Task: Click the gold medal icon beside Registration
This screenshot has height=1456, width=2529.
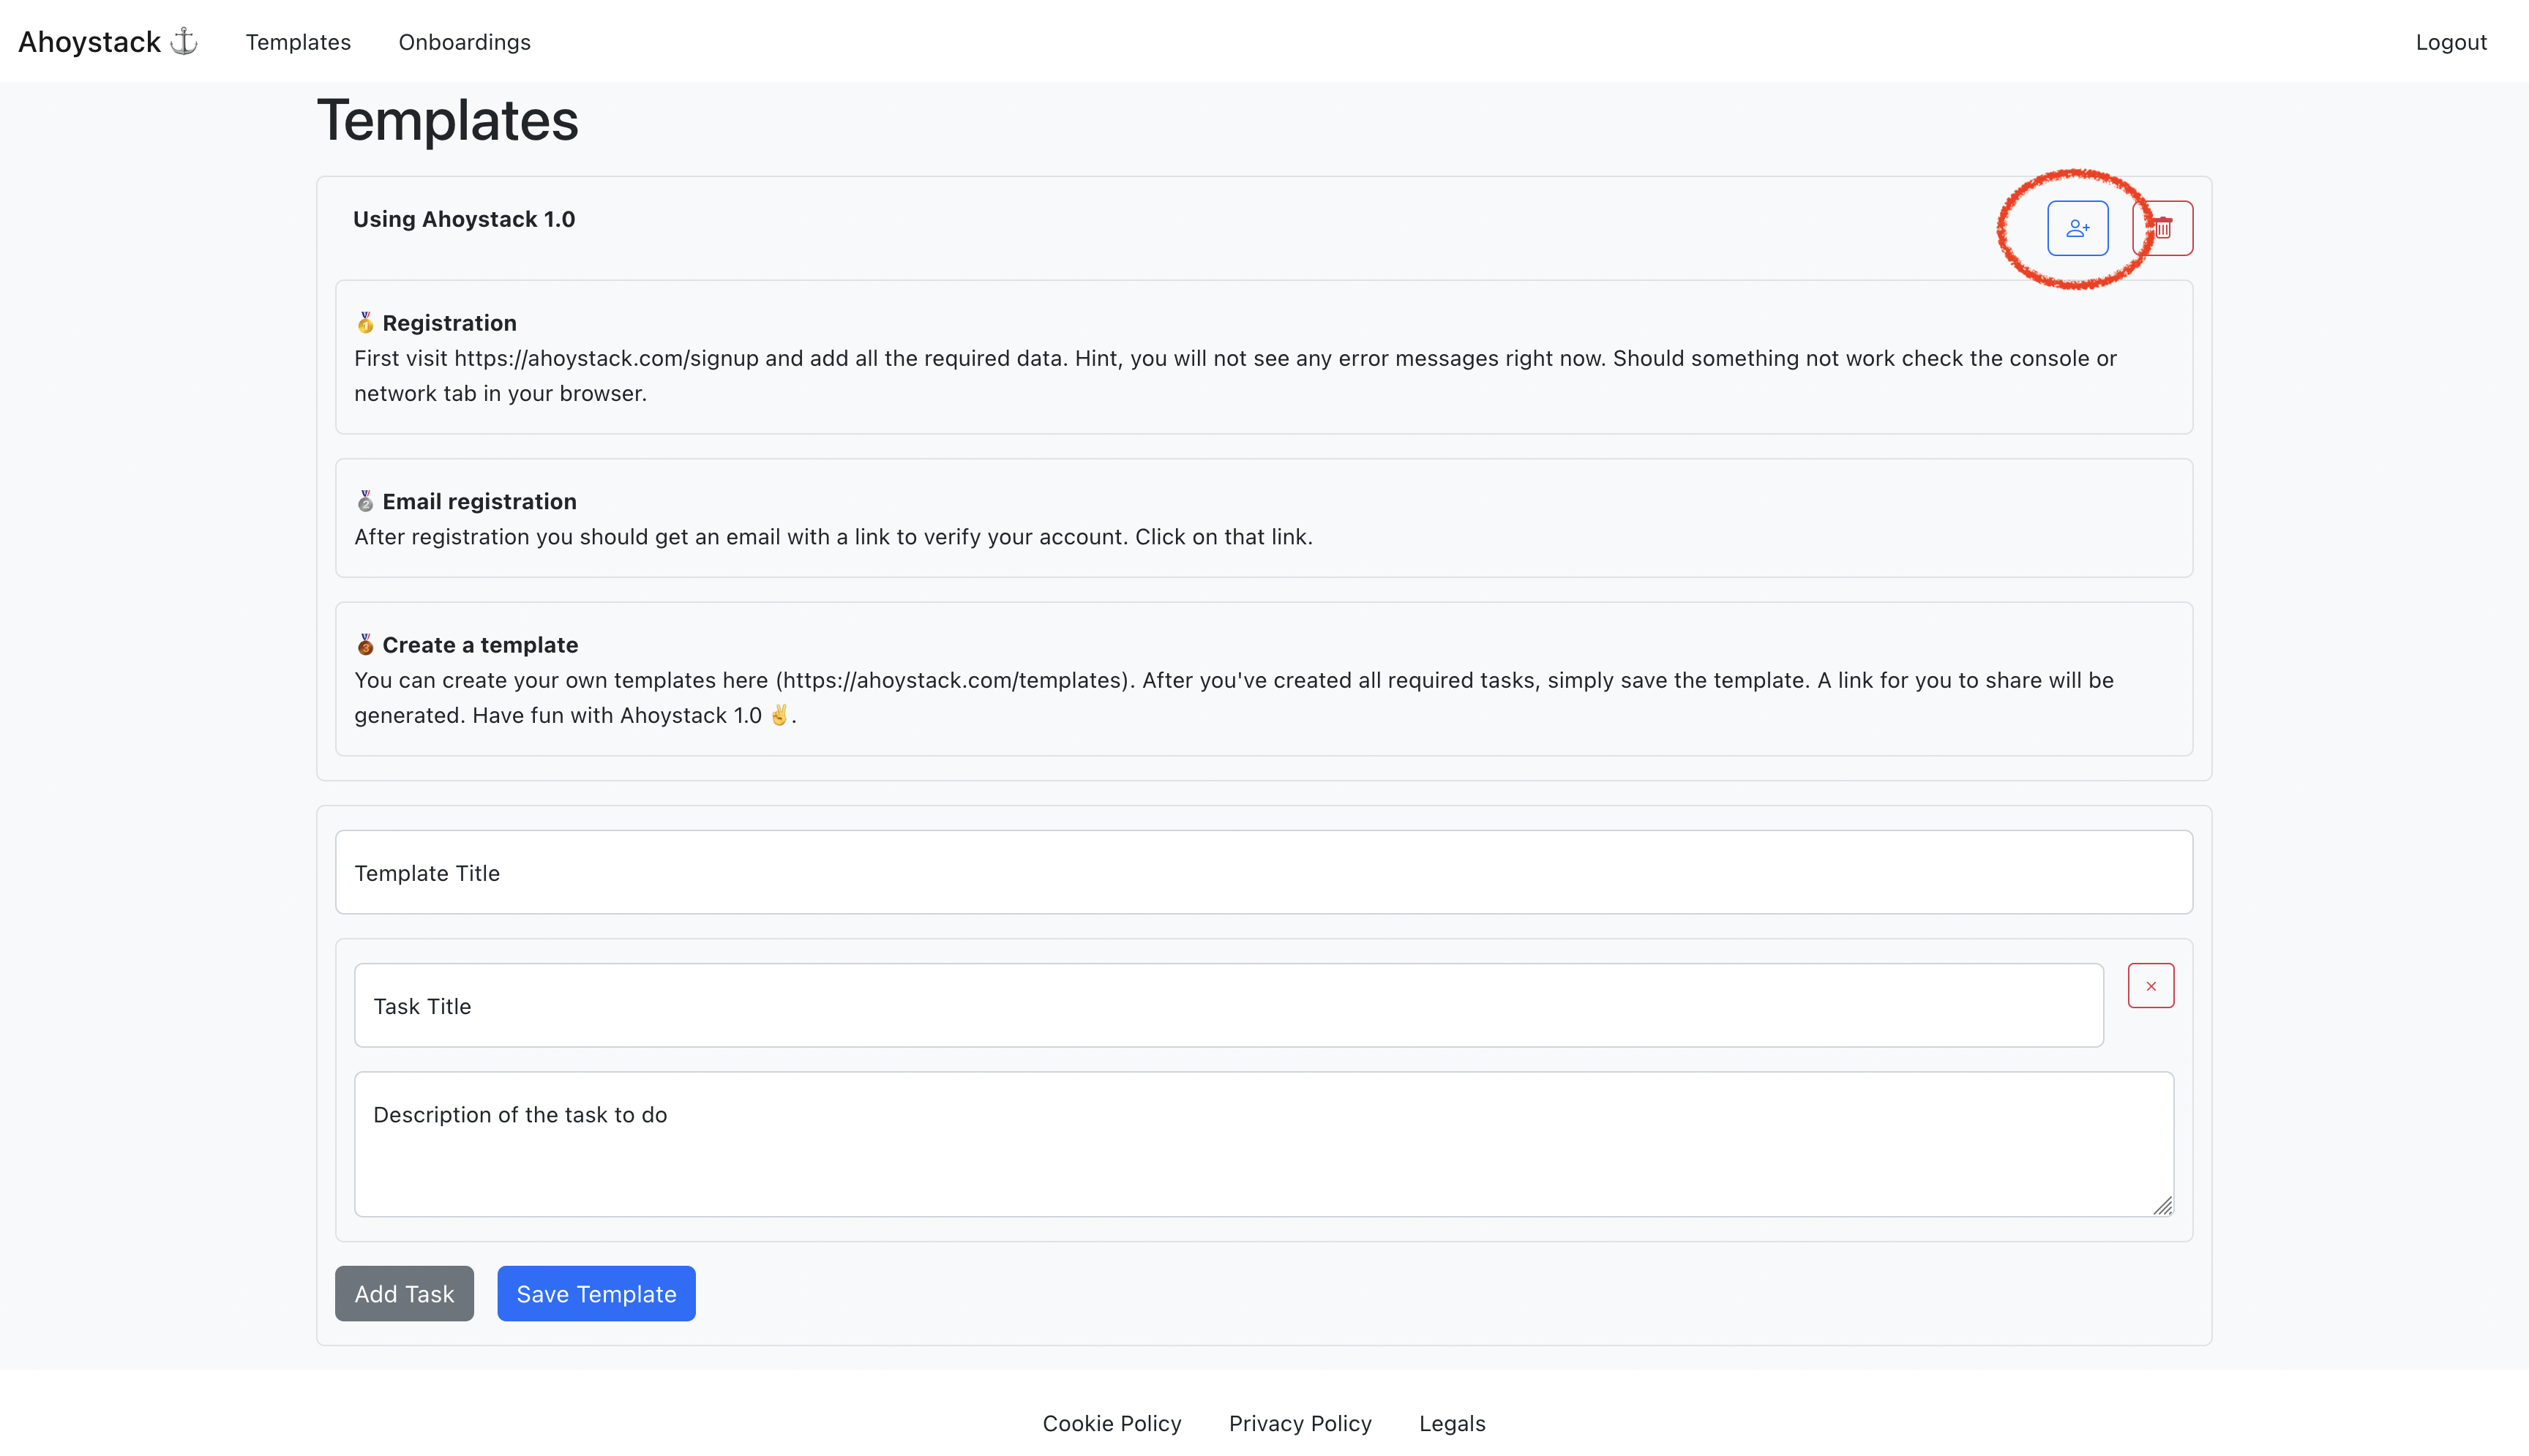Action: pyautogui.click(x=365, y=323)
